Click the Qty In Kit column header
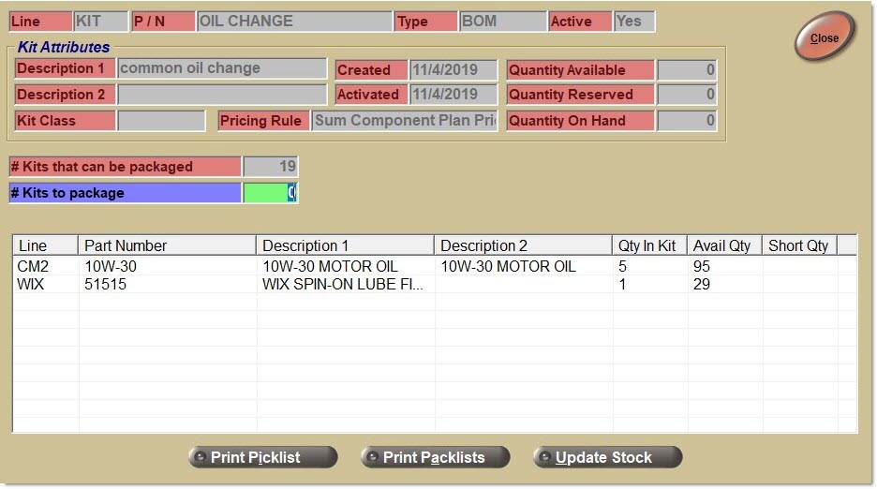Viewport: 877px width, 489px height. (649, 245)
